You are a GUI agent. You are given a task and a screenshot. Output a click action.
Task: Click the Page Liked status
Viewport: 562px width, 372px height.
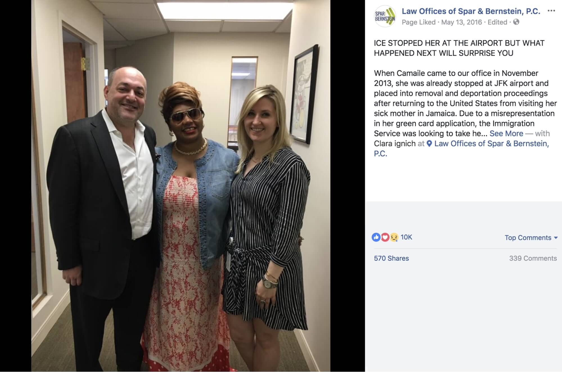pyautogui.click(x=419, y=22)
